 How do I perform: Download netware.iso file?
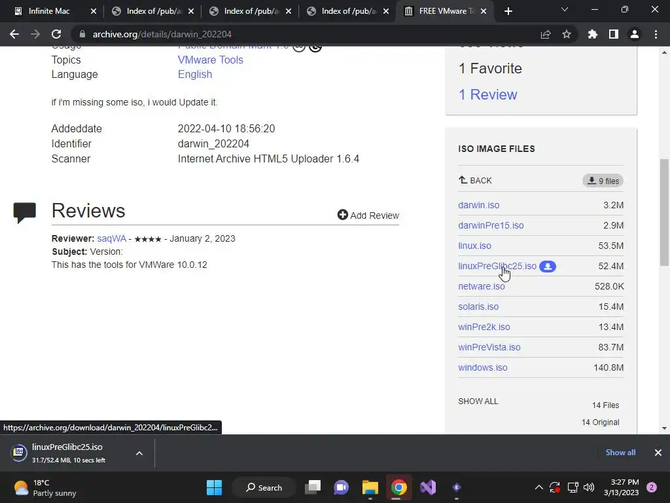pyautogui.click(x=481, y=287)
